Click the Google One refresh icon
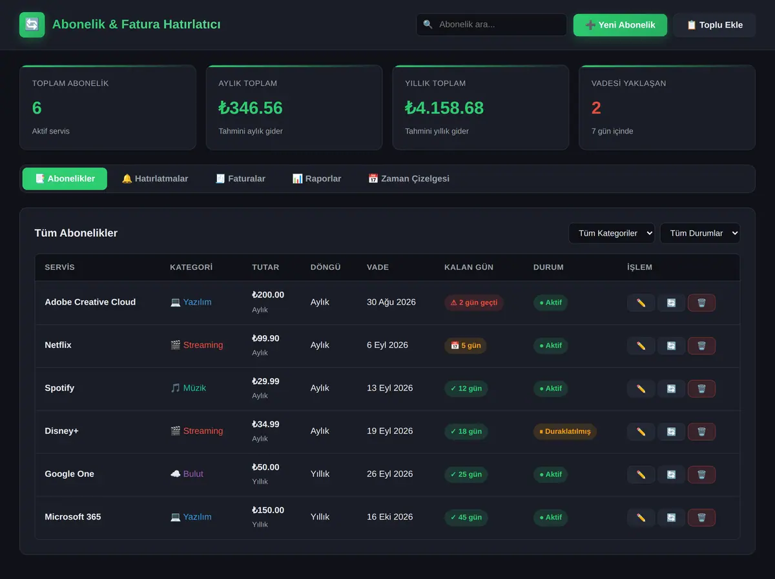The image size is (775, 579). coord(671,474)
